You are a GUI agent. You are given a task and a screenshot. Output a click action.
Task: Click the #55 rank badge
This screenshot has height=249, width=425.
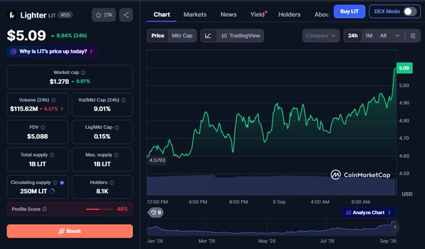click(x=65, y=15)
